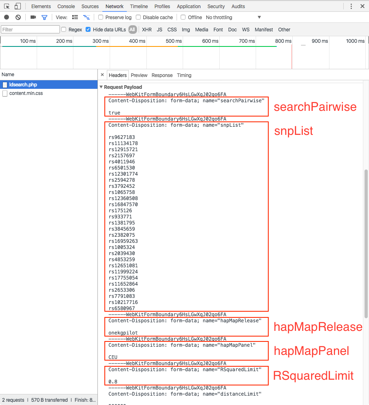
Task: Enable the Preserve log checkbox
Action: click(100, 17)
